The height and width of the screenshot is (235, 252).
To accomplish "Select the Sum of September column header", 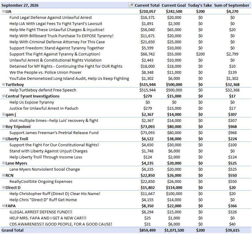I will coord(232,5).
